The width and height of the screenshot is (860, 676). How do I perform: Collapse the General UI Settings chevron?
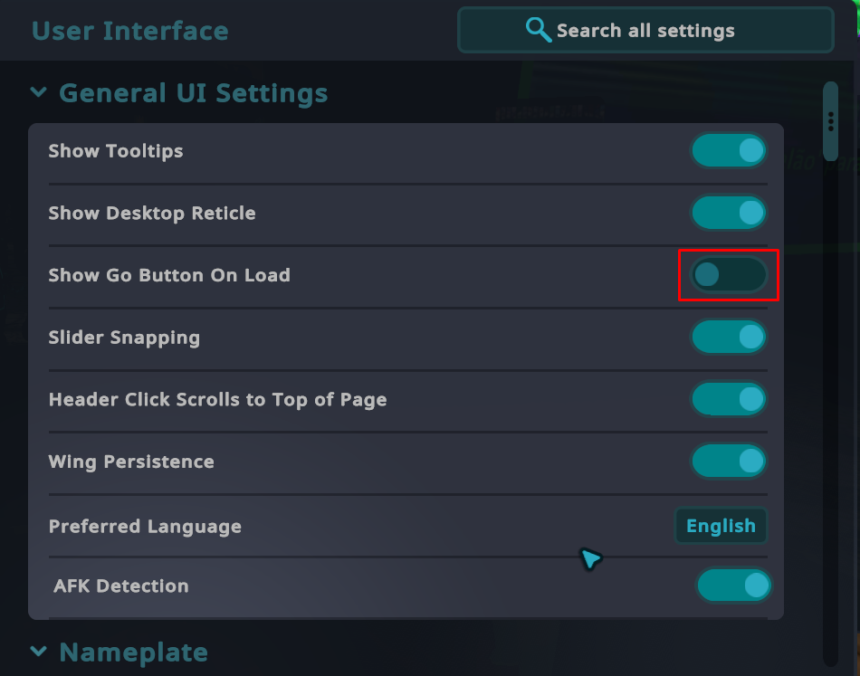tap(38, 92)
